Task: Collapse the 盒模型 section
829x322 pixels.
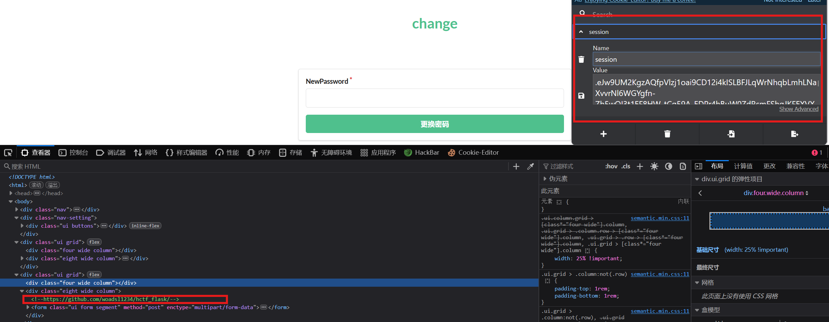Action: pyautogui.click(x=697, y=310)
